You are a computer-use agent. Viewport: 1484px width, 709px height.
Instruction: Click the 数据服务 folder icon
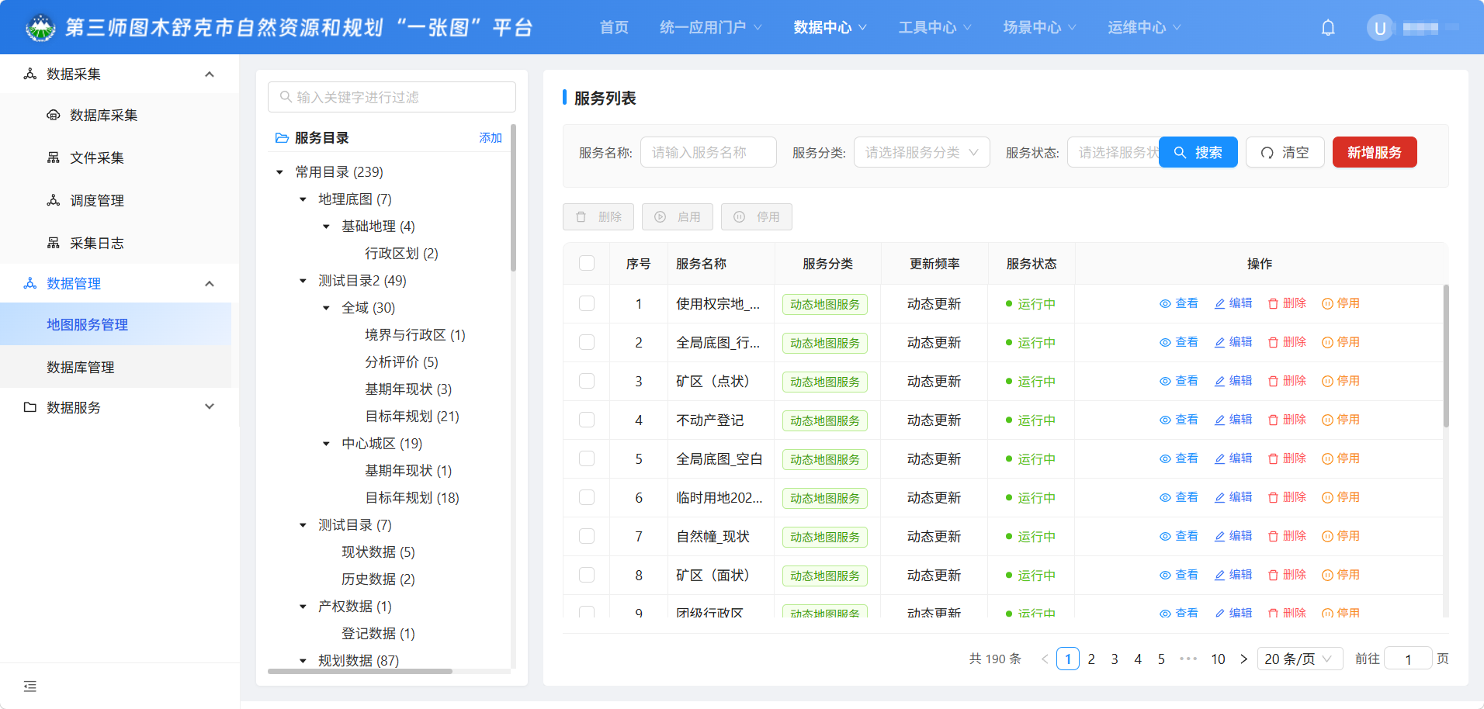[x=30, y=407]
